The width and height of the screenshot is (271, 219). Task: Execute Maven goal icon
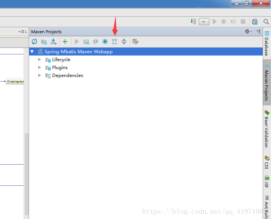86,42
